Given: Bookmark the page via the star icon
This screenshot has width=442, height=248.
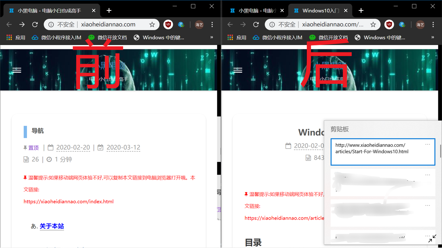Looking at the screenshot, I should 152,24.
